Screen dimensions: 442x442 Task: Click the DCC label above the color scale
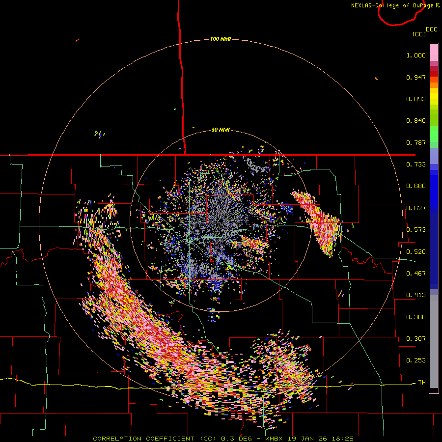pos(431,29)
